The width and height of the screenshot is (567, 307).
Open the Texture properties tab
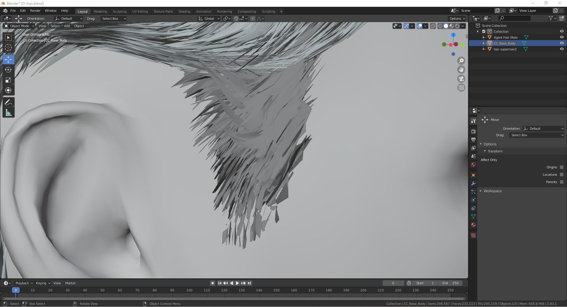473,235
